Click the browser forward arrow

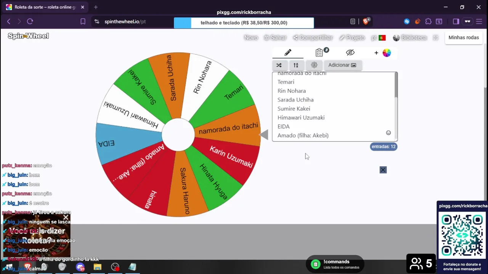click(x=19, y=22)
